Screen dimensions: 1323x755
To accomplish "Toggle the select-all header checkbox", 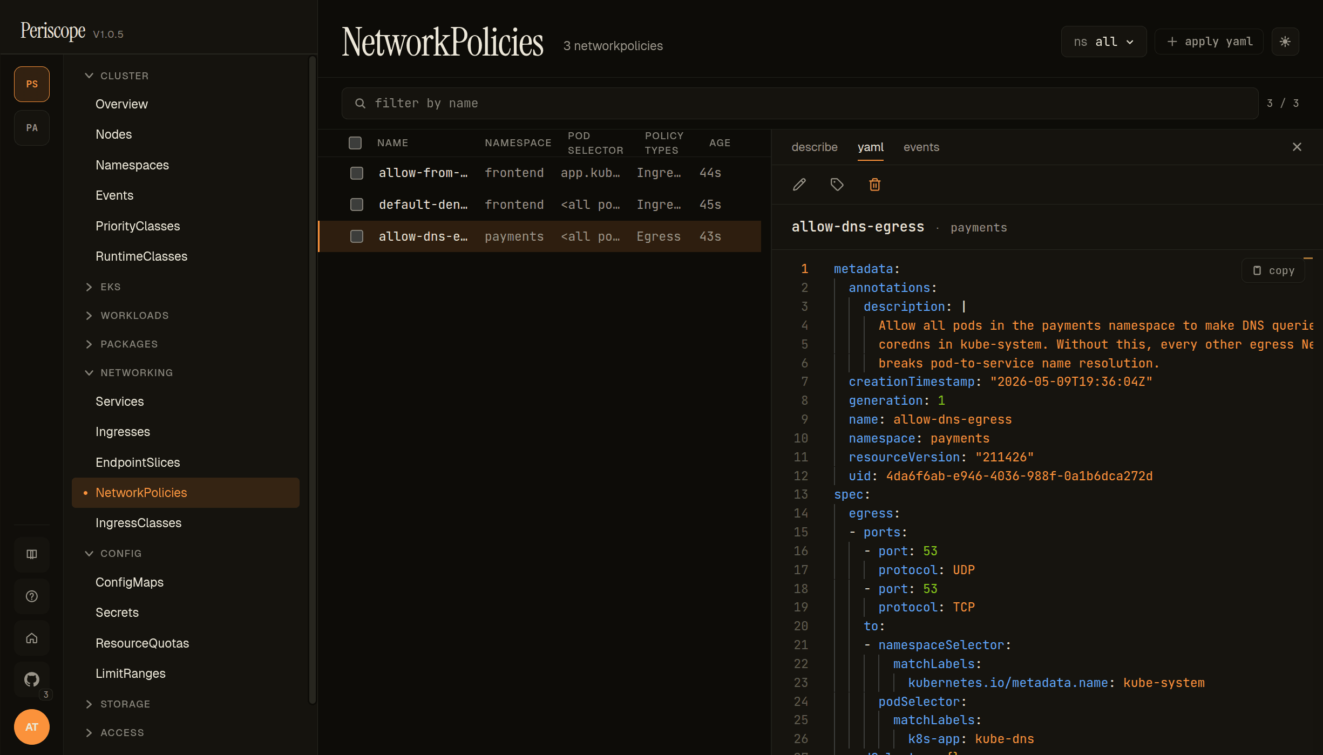I will point(355,142).
